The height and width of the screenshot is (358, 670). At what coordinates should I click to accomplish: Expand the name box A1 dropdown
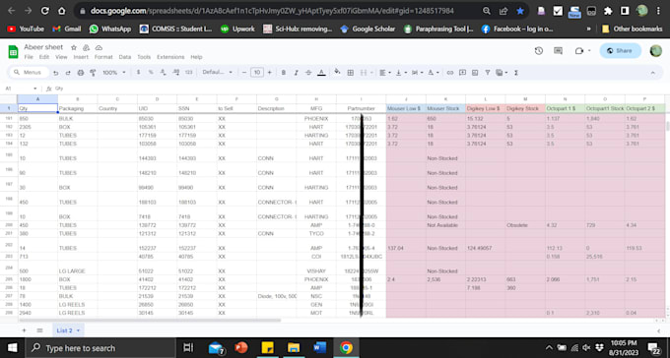tap(35, 89)
